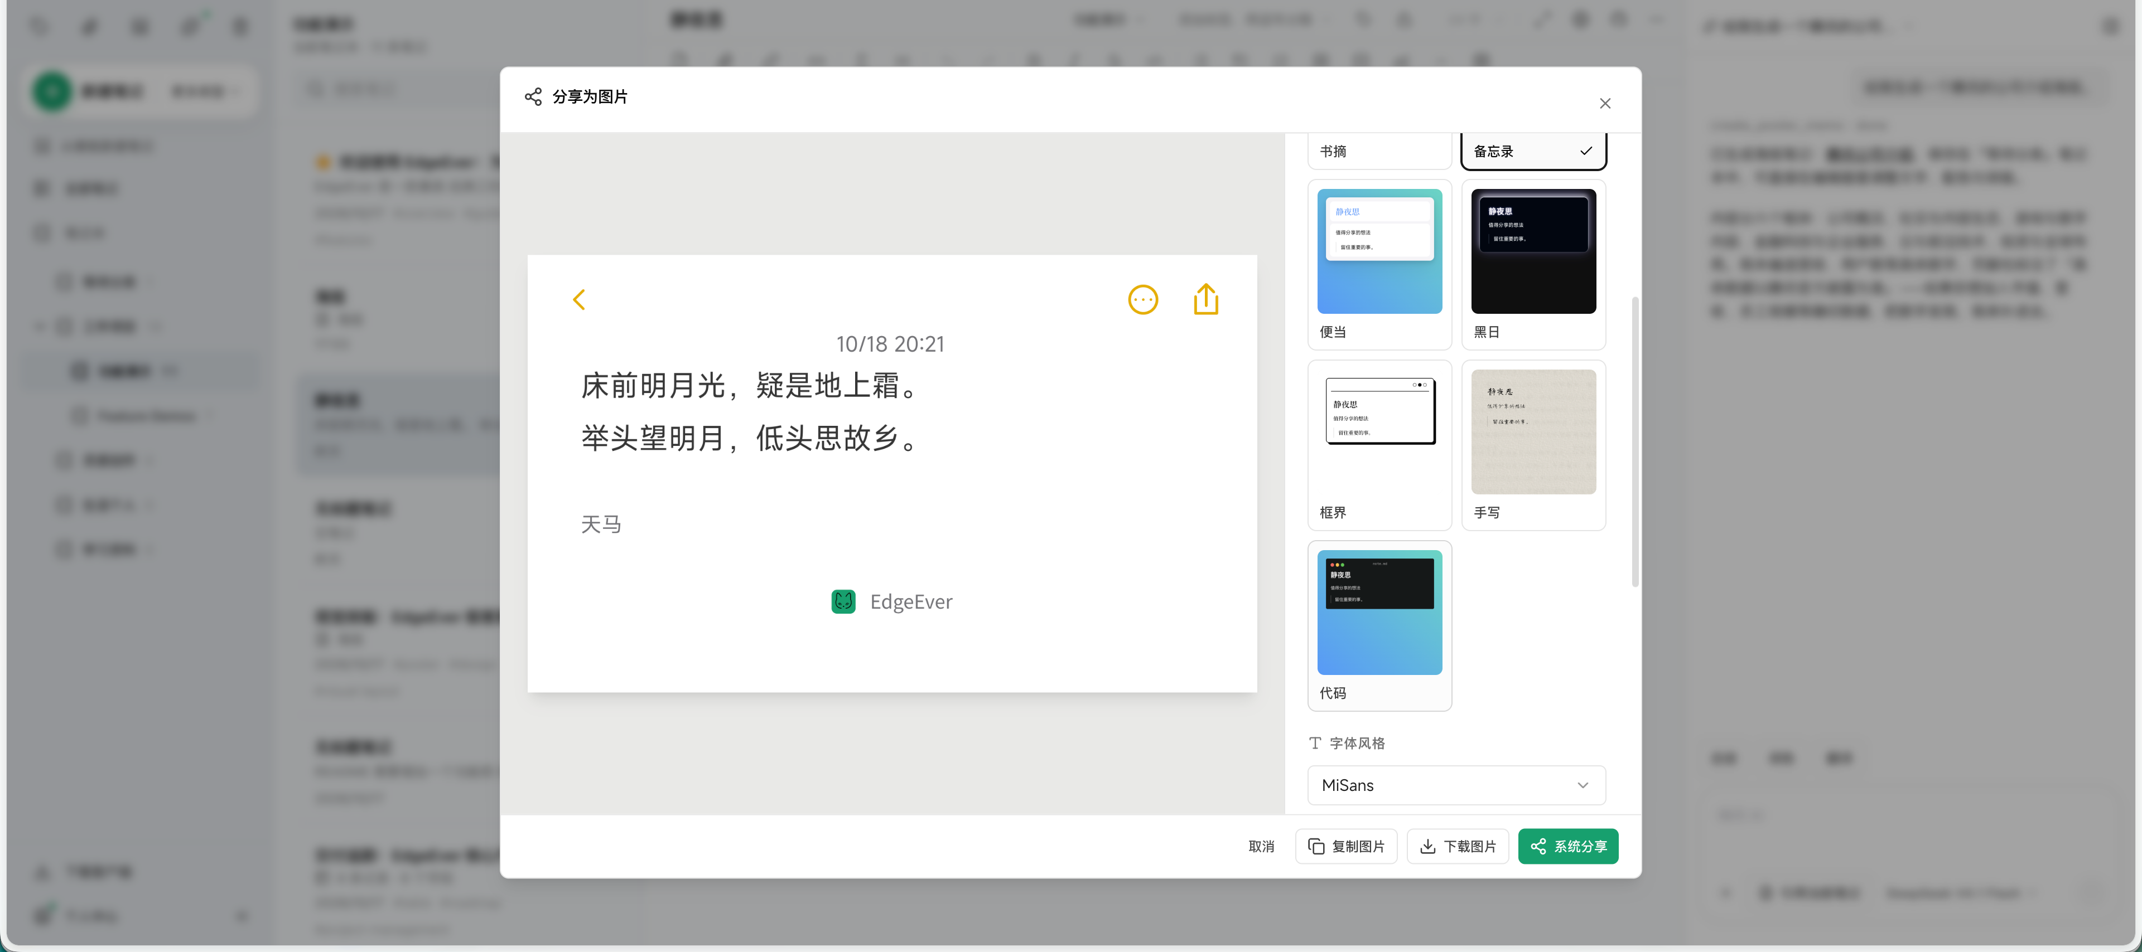Click the green 系统分享 button
Image resolution: width=2142 pixels, height=952 pixels.
(x=1567, y=847)
